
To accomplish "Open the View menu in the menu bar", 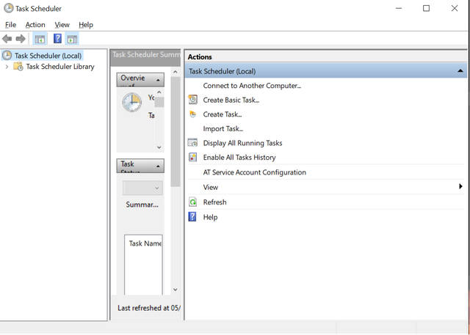I will pyautogui.click(x=62, y=25).
